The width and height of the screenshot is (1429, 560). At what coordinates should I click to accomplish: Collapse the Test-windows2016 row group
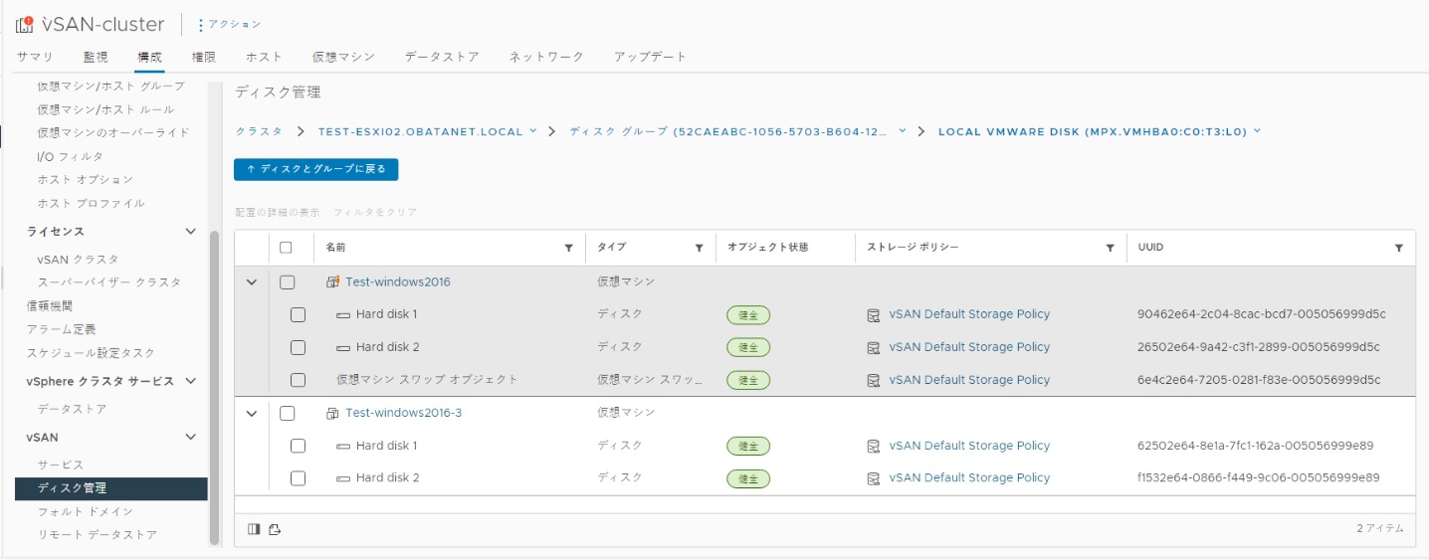pyautogui.click(x=252, y=282)
